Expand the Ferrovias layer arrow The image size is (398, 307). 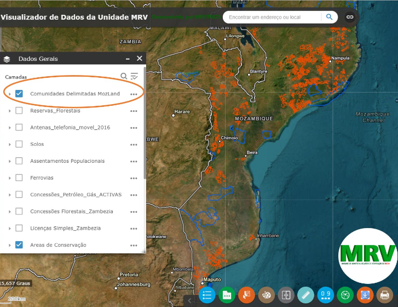9,178
